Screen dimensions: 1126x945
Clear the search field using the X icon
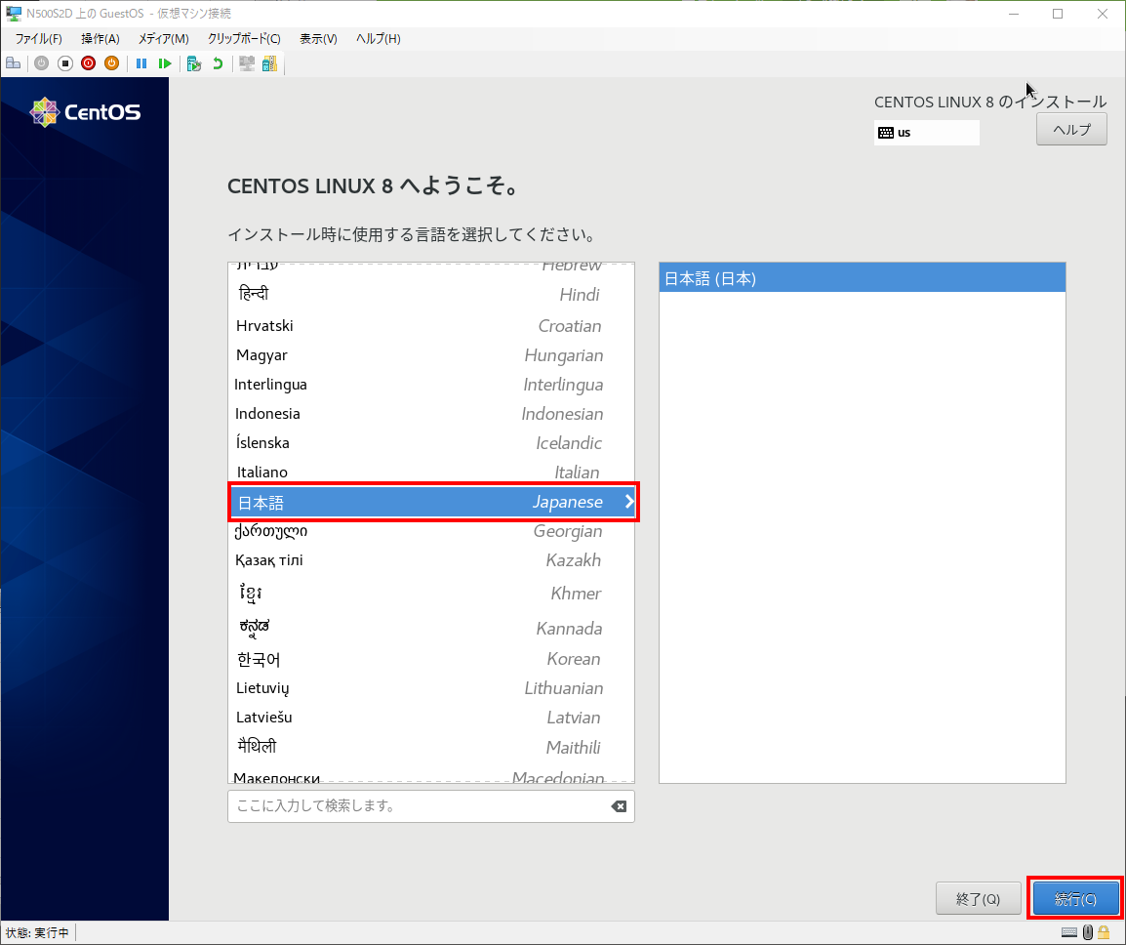pyautogui.click(x=619, y=805)
